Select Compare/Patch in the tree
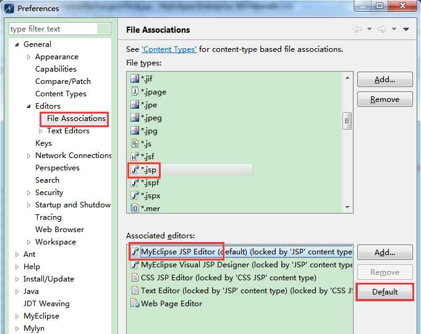Screen dimensions: 421x334 (x=63, y=81)
